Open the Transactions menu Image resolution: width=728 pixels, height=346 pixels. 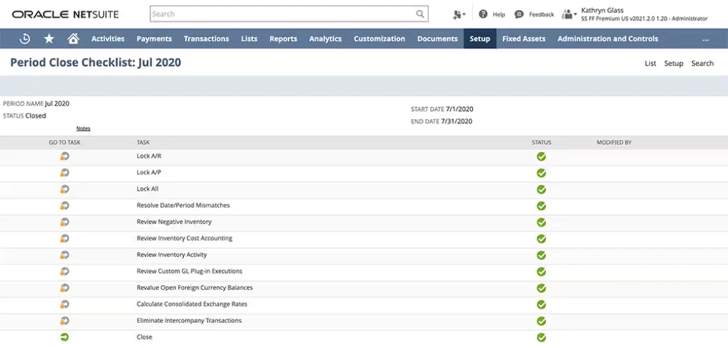pos(206,39)
